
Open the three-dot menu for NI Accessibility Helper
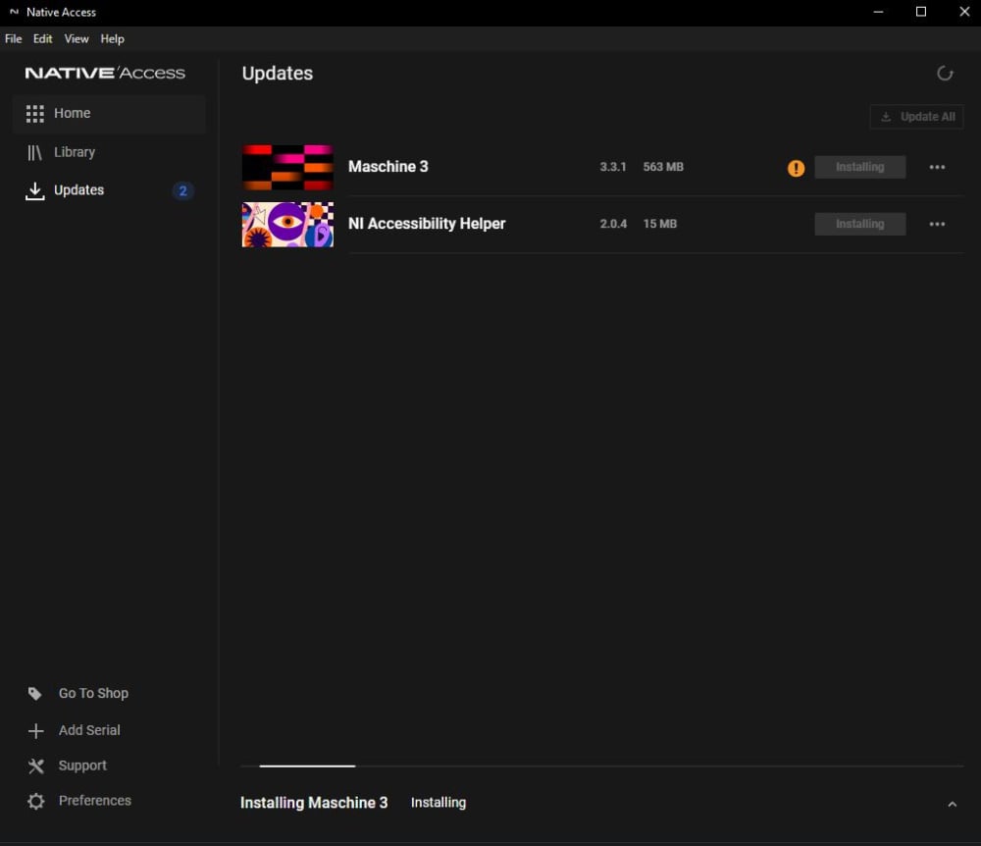937,224
